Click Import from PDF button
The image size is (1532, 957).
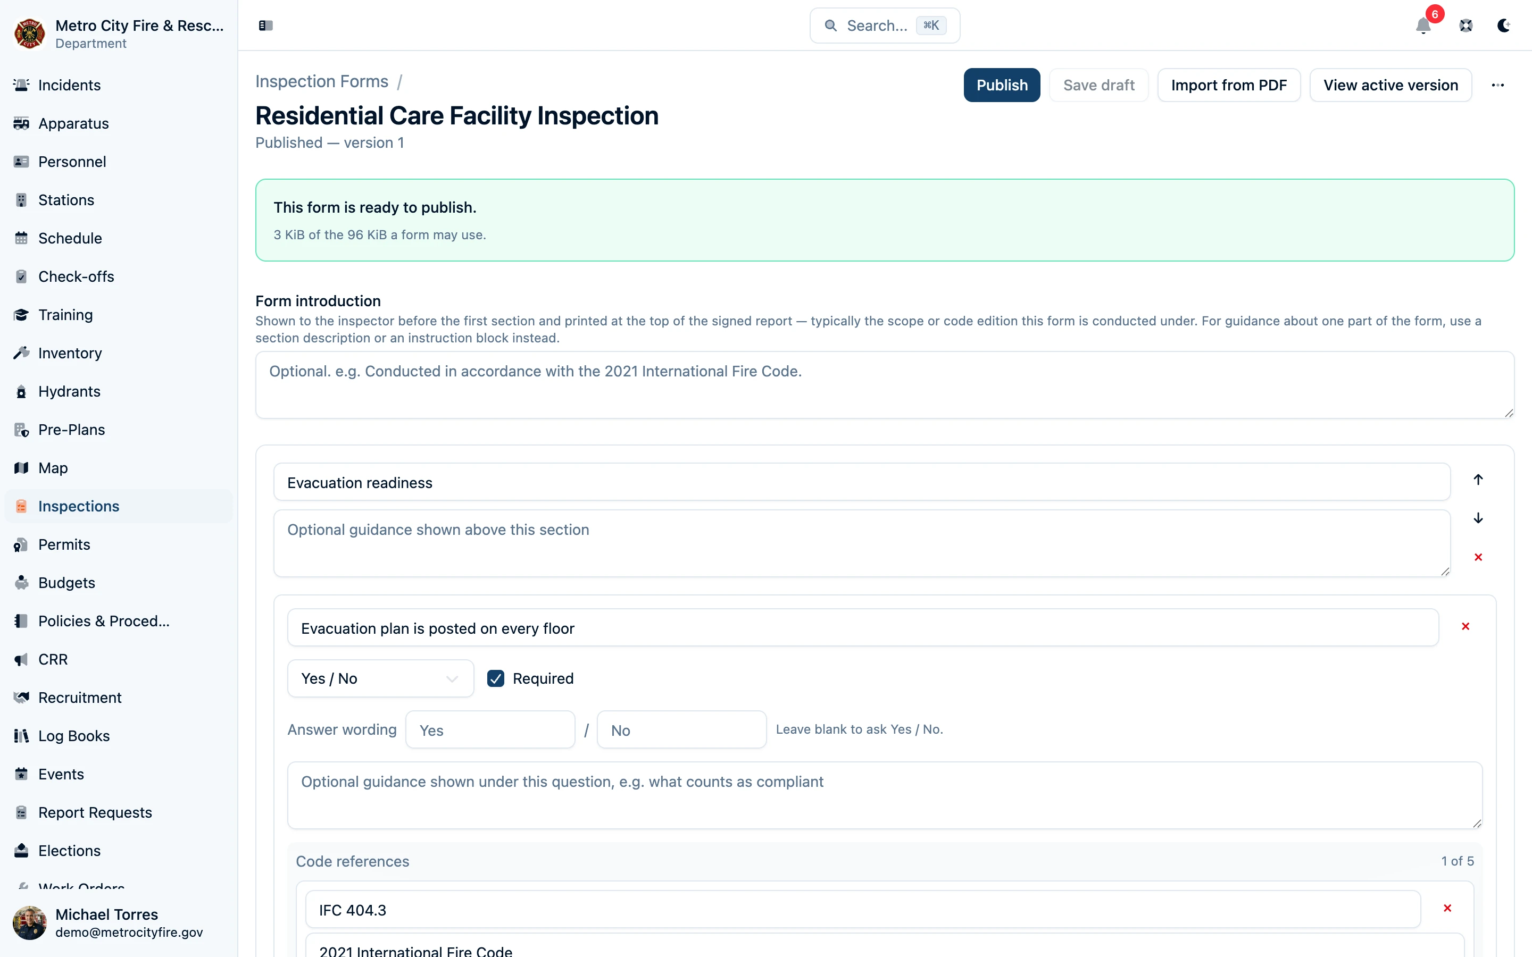(x=1229, y=85)
